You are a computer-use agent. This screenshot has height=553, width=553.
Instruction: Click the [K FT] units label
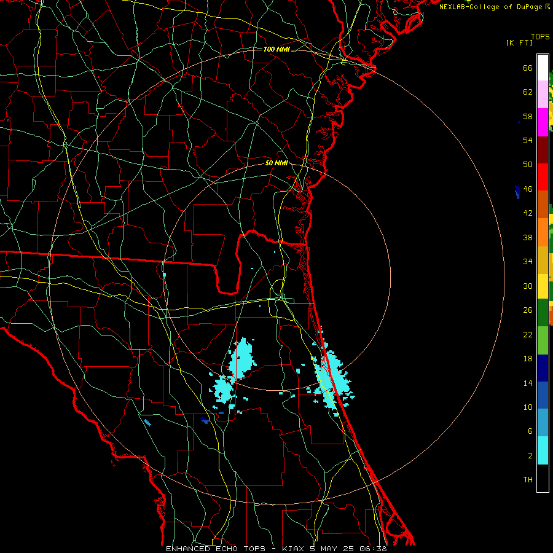[519, 43]
